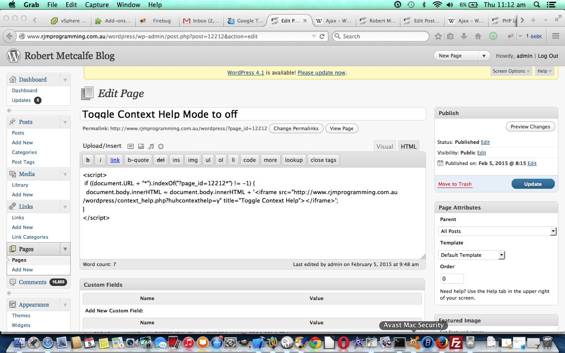565x353 pixels.
Task: Click the close tags button
Action: click(x=324, y=160)
